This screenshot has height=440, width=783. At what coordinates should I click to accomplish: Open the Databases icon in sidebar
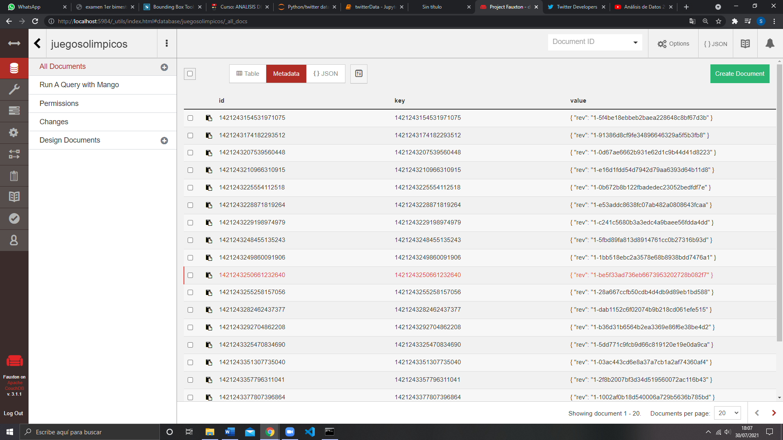pyautogui.click(x=14, y=68)
